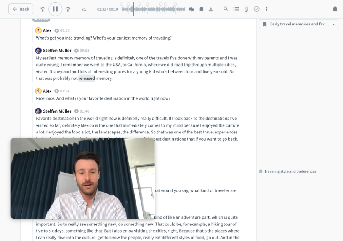Open the list view icon
343x241 pixels.
click(x=236, y=9)
